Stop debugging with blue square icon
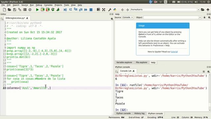Image resolution: width=211 pixels, height=119 pixels. (91, 10)
